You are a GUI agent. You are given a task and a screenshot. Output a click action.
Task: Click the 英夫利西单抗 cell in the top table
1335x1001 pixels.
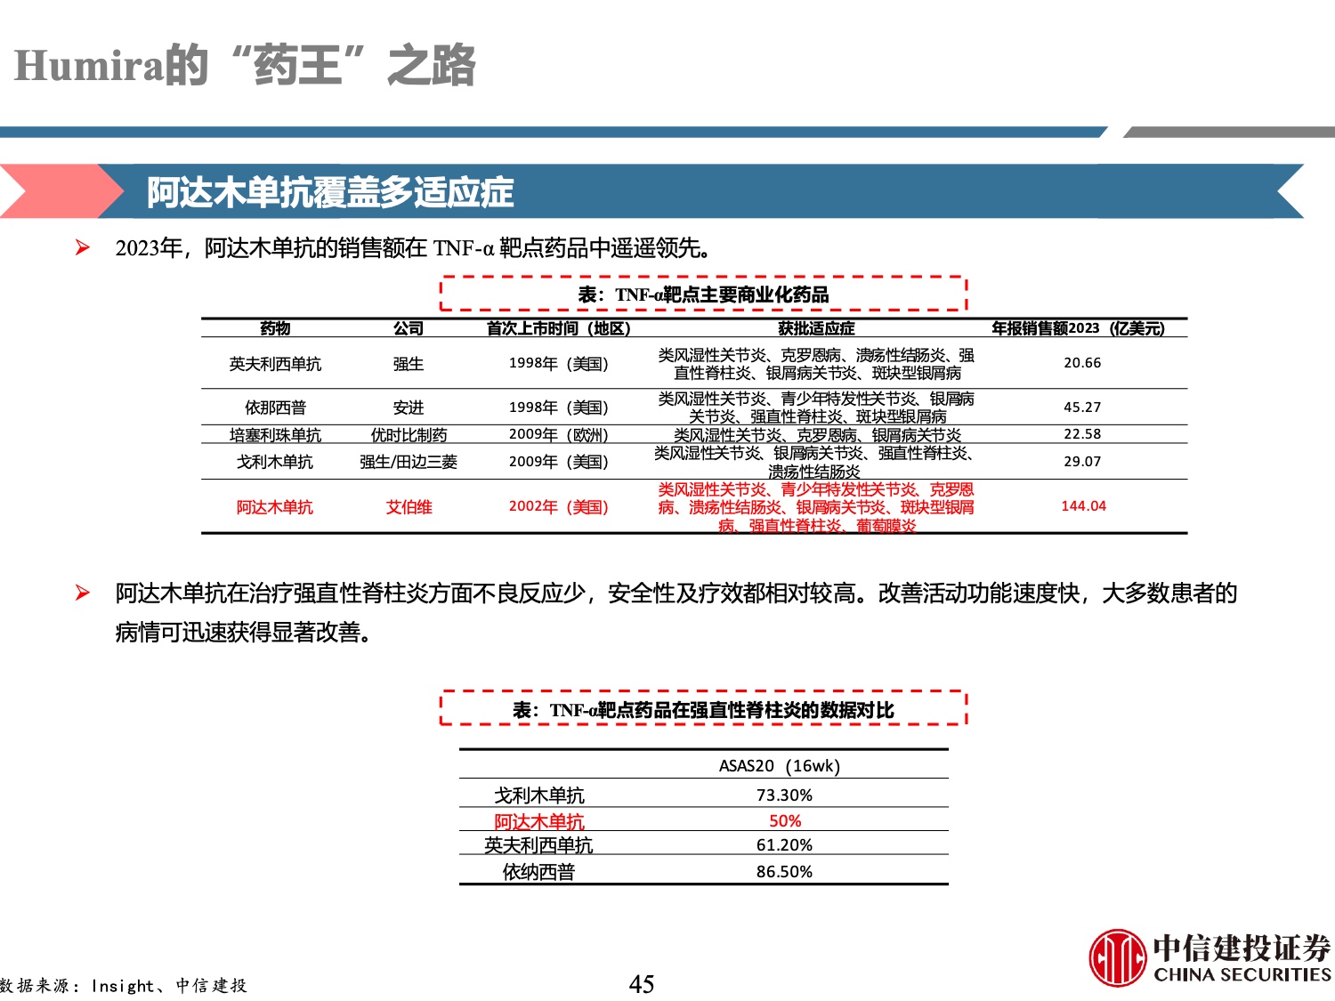[x=275, y=364]
